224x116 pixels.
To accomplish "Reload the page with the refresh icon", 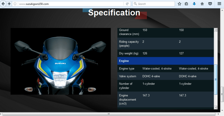I will [x=127, y=4].
